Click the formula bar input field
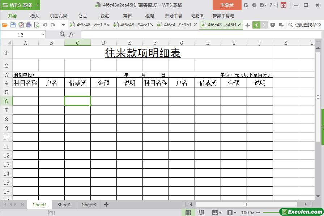 pyautogui.click(x=199, y=34)
